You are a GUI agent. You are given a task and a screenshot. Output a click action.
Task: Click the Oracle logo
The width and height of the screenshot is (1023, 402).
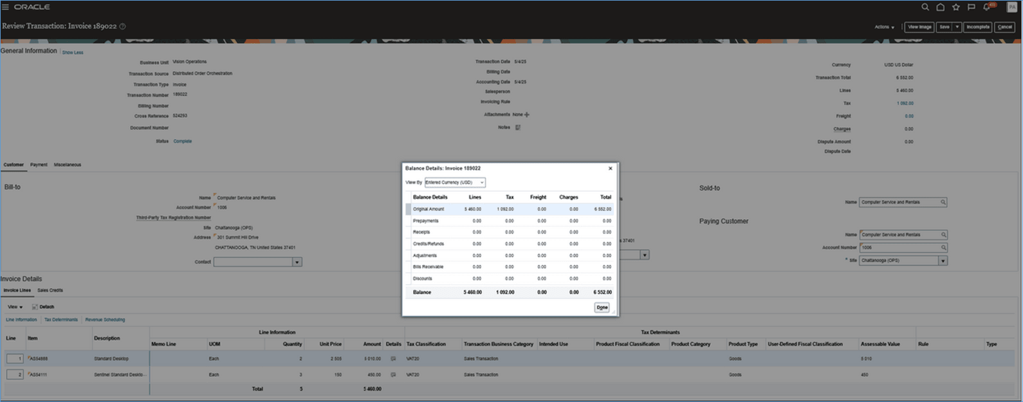[32, 7]
